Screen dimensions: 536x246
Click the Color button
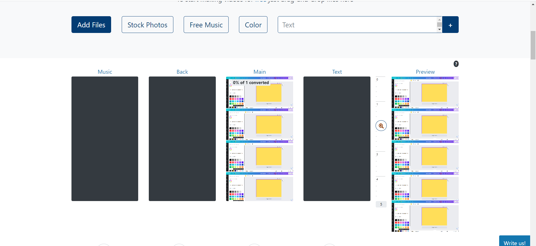[253, 25]
